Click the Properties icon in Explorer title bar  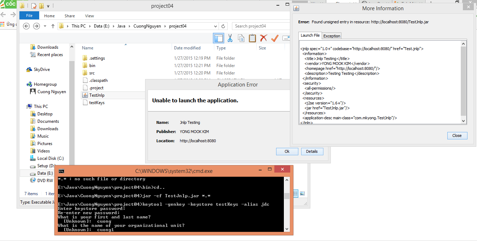tap(34, 6)
